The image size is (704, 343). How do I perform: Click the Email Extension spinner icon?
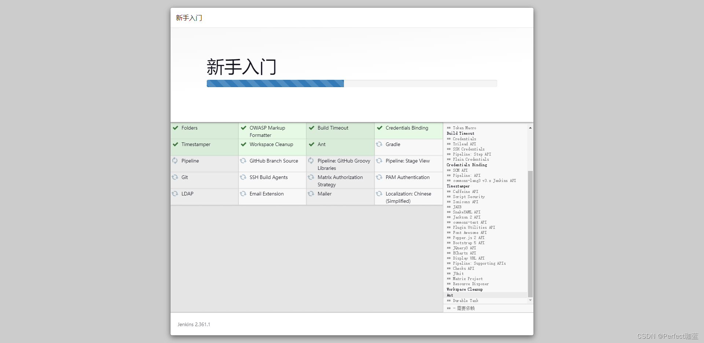click(243, 194)
